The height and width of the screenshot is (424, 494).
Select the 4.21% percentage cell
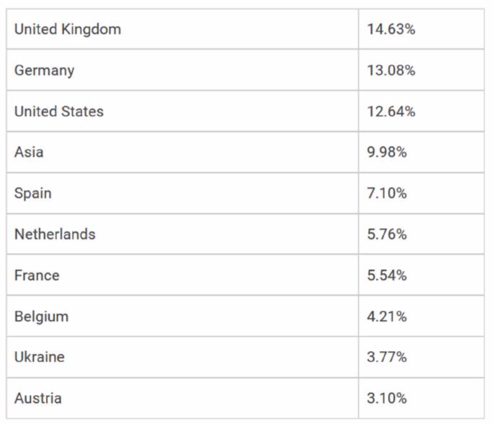click(387, 316)
